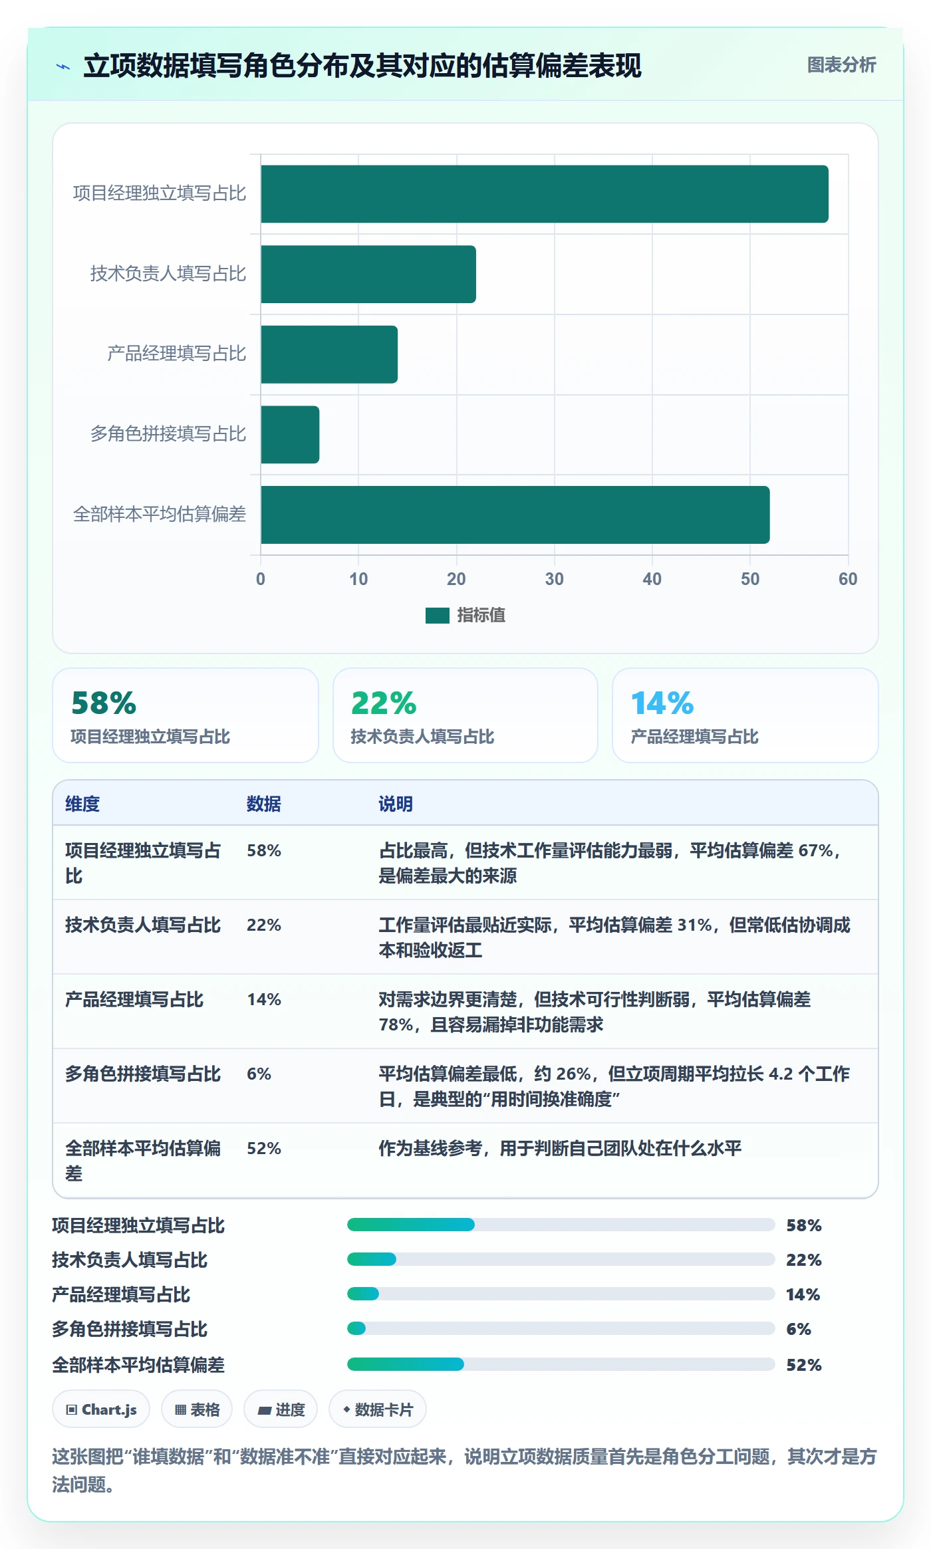Select the 58% data card
Viewport: 931px width, 1549px height.
pyautogui.click(x=186, y=715)
